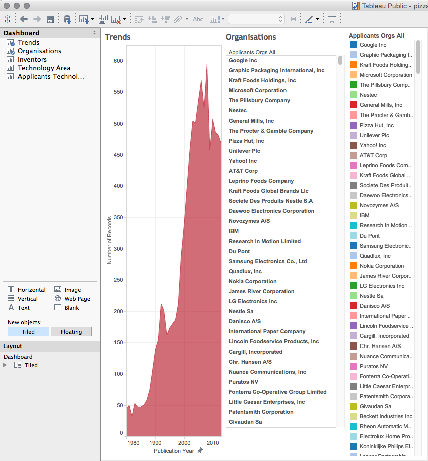Screen dimensions: 428x461
Task: Expand the Tiled layout tree node
Action: tap(5, 365)
